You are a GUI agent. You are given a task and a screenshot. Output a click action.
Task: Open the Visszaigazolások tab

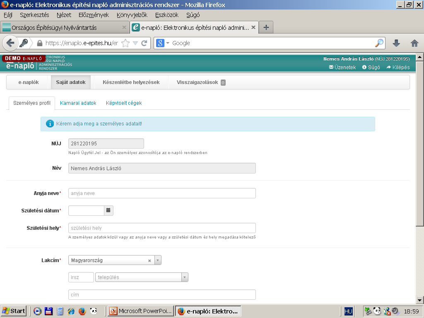(201, 82)
